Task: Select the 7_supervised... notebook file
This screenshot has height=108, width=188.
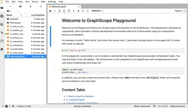Action: pos(26,49)
